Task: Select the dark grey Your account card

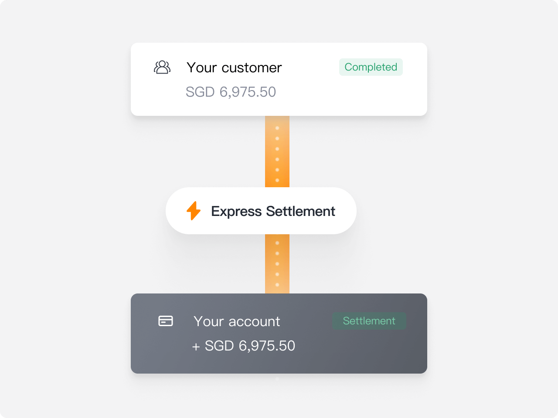Action: pyautogui.click(x=279, y=334)
